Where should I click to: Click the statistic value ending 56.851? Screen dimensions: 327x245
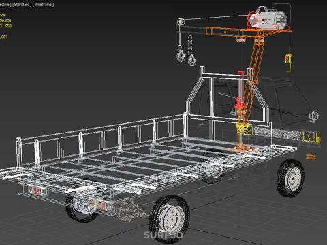point(5,20)
